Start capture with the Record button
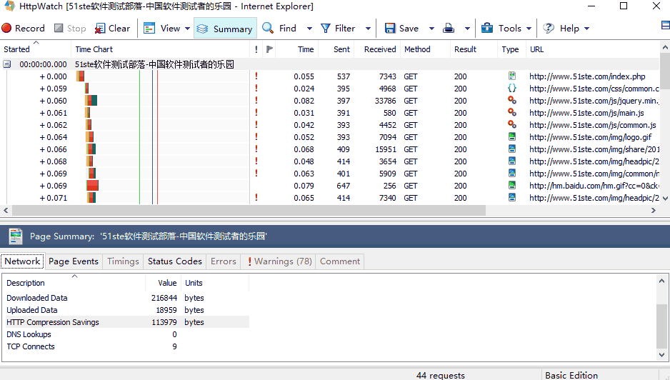The width and height of the screenshot is (670, 380). coord(23,29)
